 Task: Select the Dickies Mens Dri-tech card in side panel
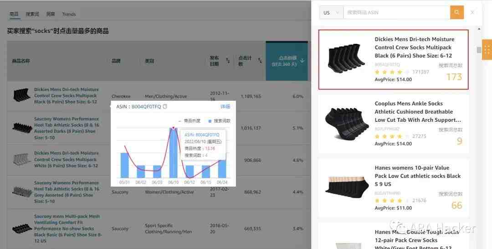tap(394, 60)
